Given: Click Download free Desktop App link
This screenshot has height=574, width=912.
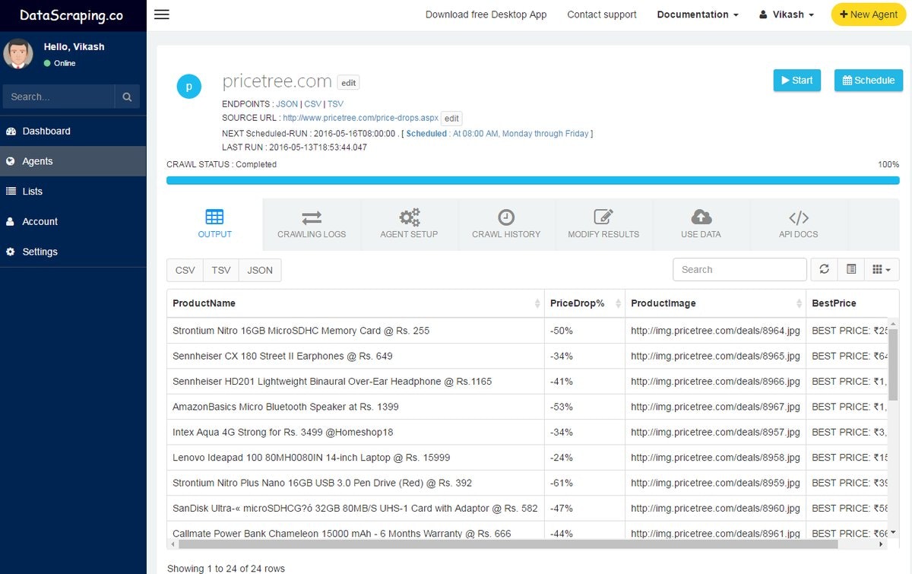Looking at the screenshot, I should coord(486,14).
